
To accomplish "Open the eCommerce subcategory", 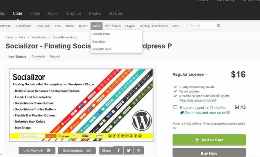I will point(23,26).
